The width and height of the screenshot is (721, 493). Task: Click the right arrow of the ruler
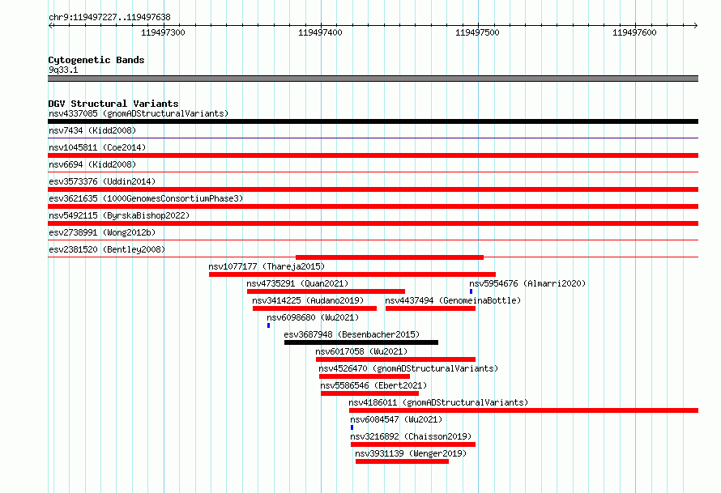[x=695, y=25]
